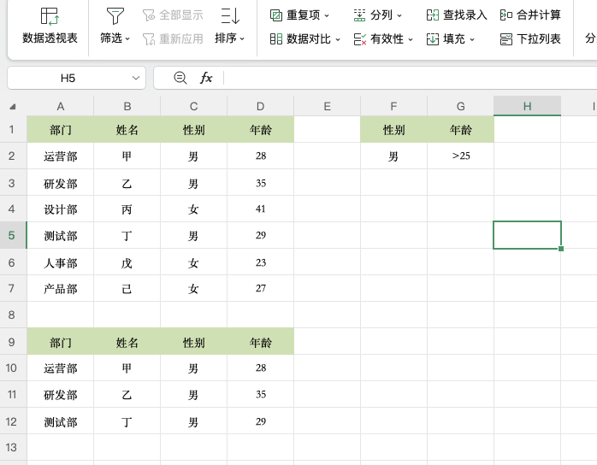
Task: Expand the 重复项 dropdown arrow
Action: coord(327,15)
